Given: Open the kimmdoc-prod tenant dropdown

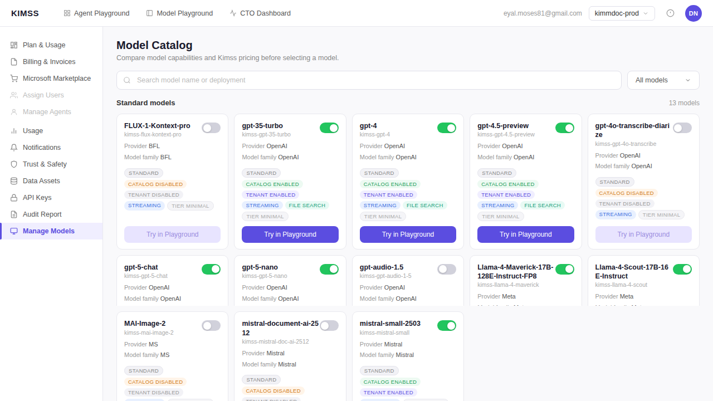Looking at the screenshot, I should [x=622, y=13].
